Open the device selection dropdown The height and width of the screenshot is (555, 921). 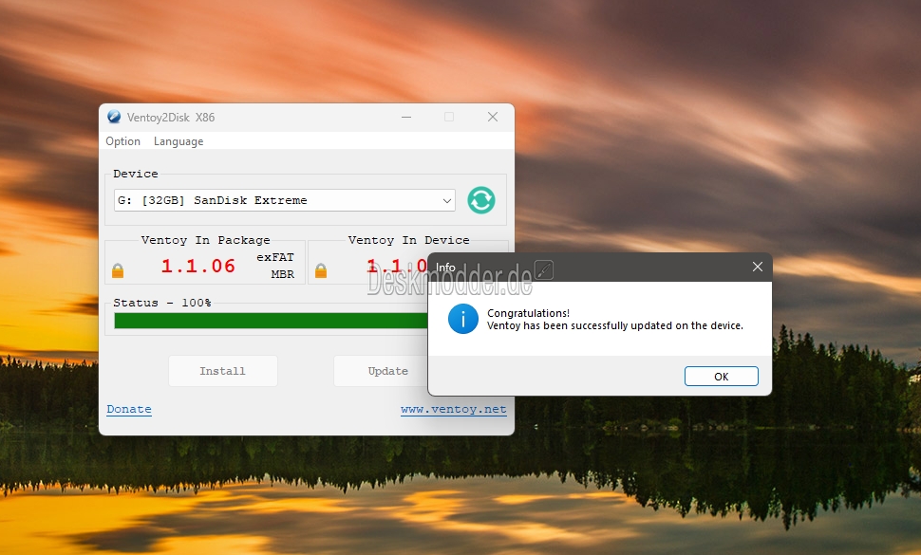tap(284, 200)
